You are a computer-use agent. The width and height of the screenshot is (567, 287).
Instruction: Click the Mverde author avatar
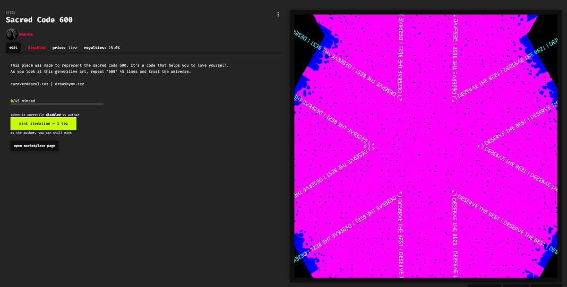11,34
